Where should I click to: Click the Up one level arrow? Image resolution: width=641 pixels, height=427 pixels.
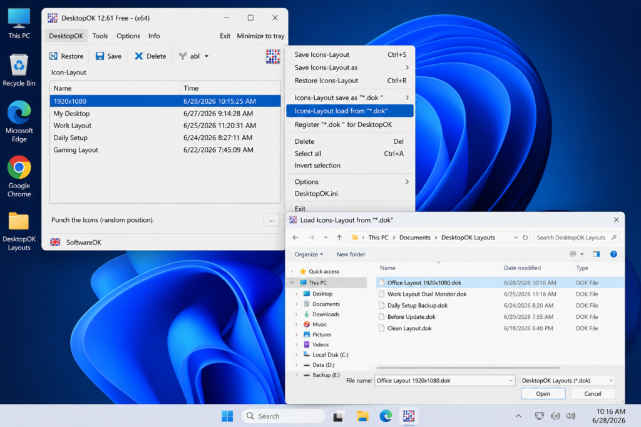point(339,238)
